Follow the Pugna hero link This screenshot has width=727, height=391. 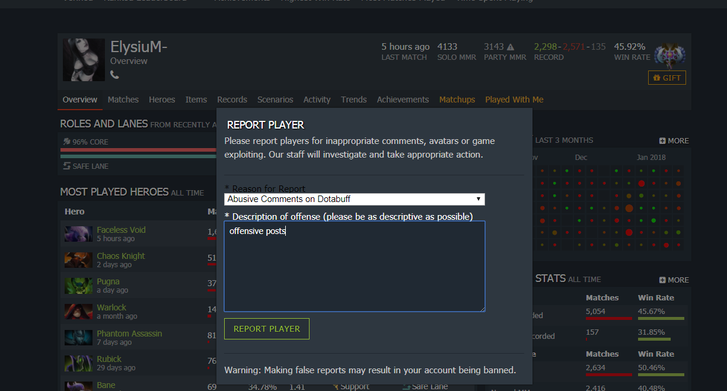[109, 281]
